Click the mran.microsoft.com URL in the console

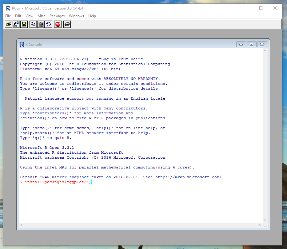(188, 177)
